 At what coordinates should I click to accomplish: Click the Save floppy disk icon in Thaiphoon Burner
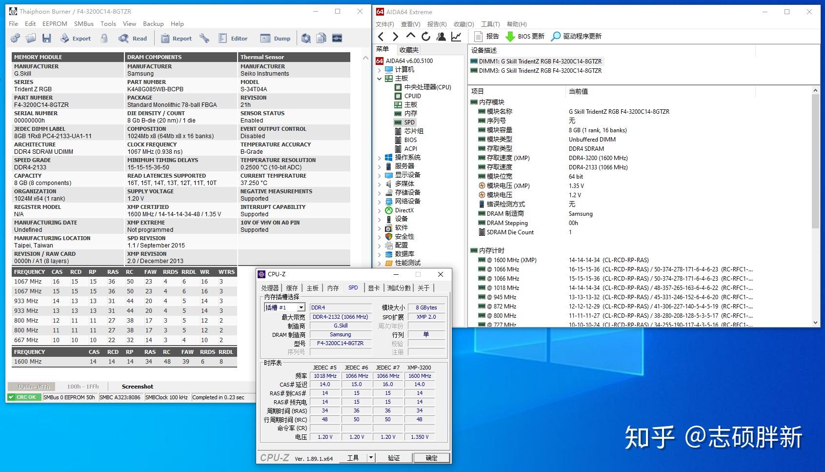coord(47,38)
